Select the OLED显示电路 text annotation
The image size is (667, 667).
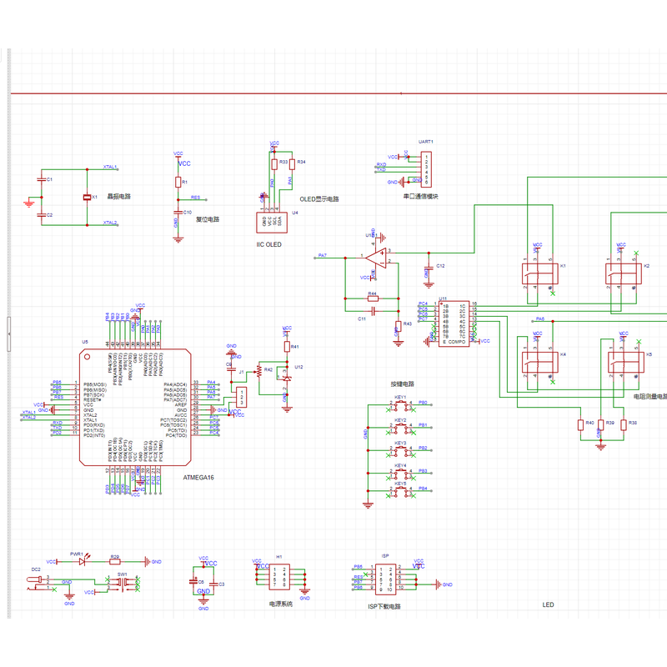(319, 199)
